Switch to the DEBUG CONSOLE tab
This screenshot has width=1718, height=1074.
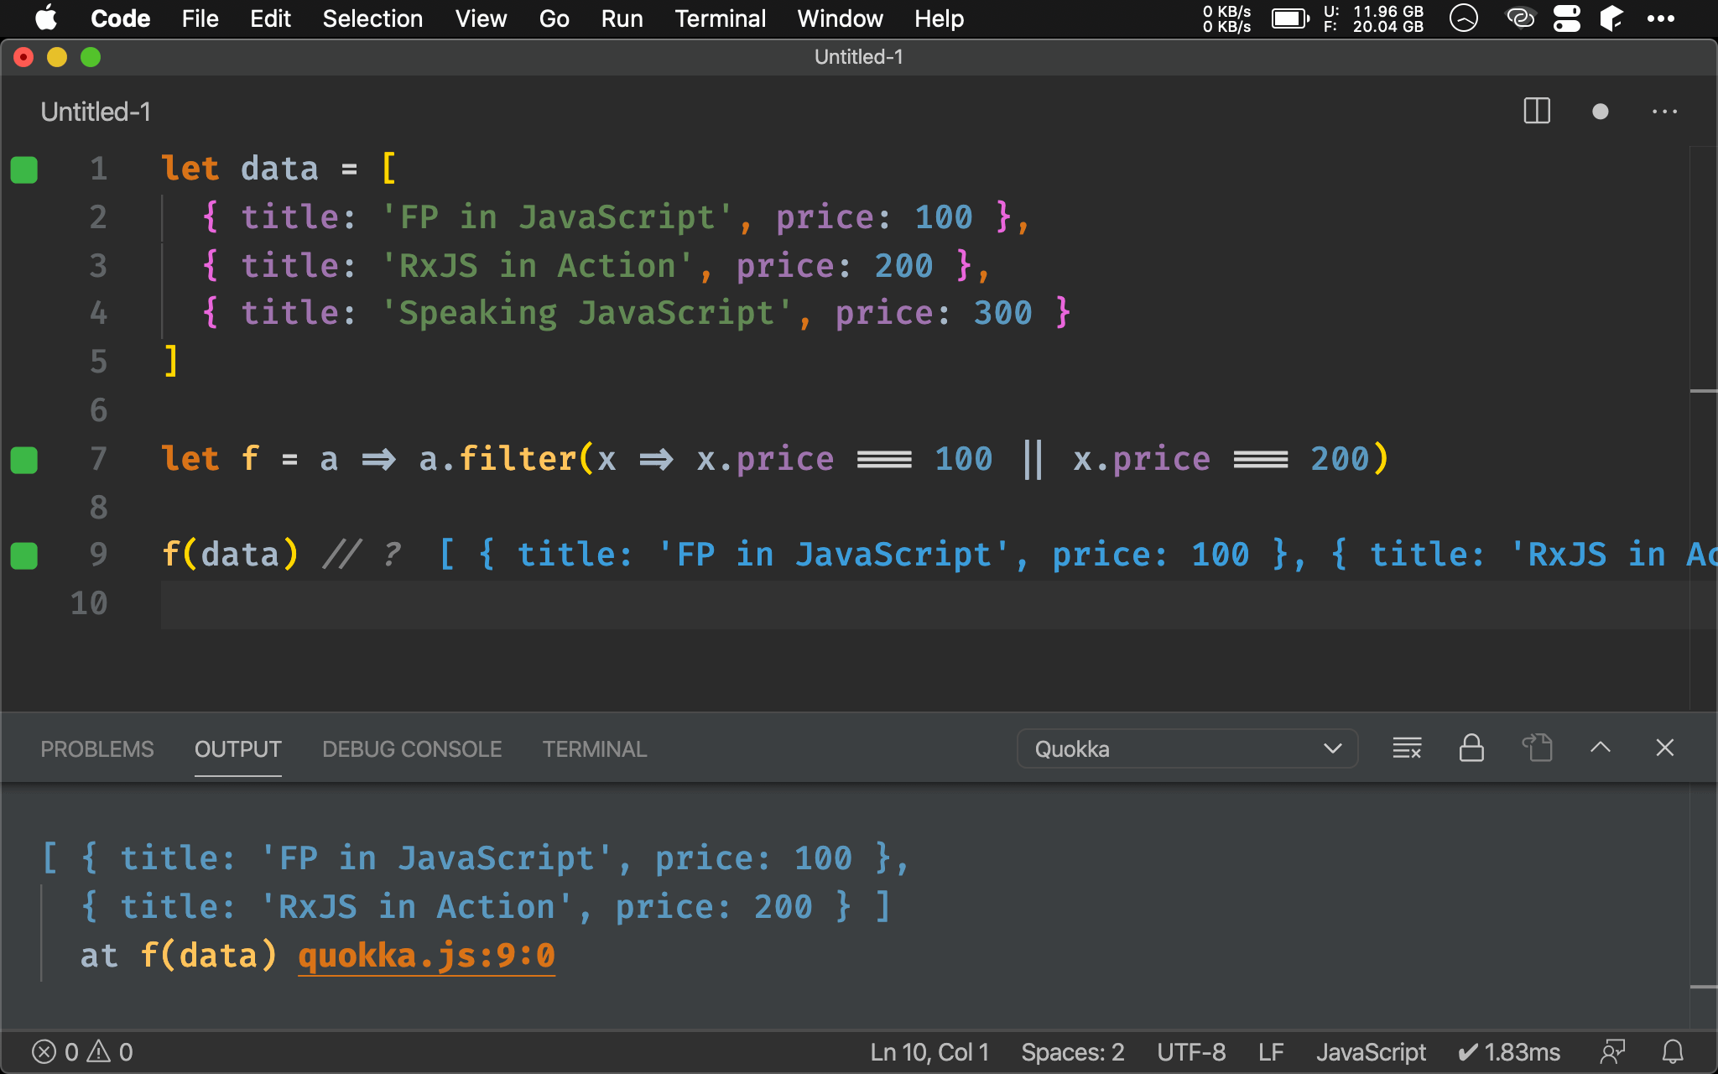coord(412,749)
